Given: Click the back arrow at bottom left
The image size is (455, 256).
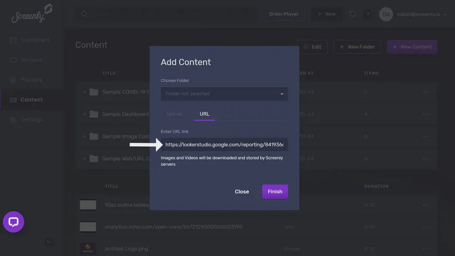Looking at the screenshot, I should [x=49, y=242].
